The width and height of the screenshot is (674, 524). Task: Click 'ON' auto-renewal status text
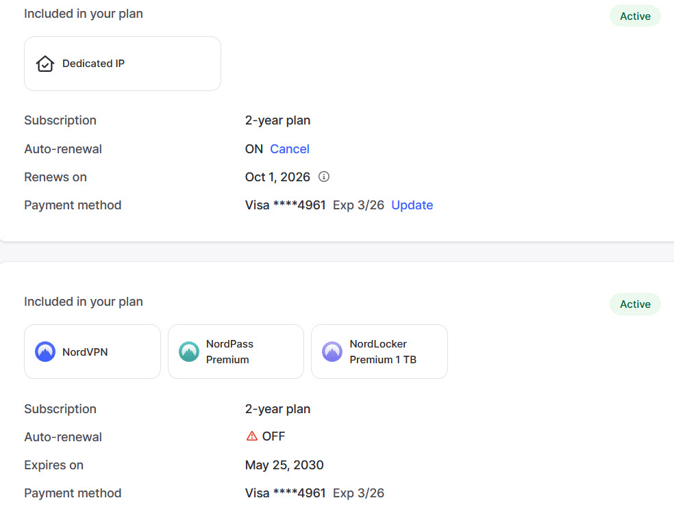[254, 149]
